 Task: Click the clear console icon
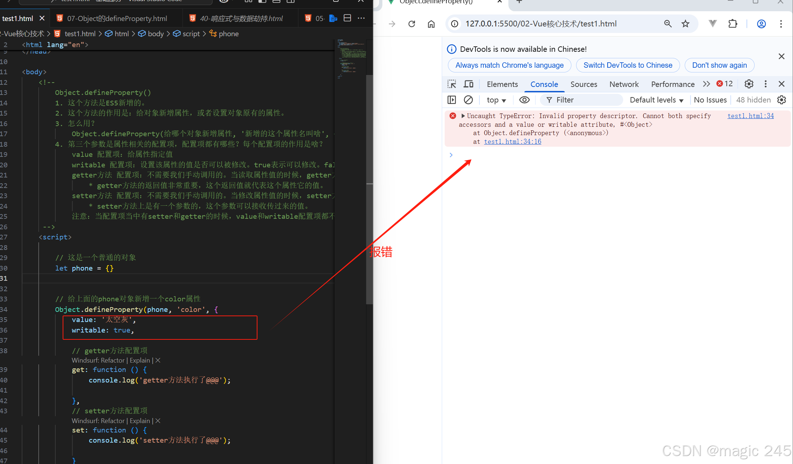click(x=468, y=100)
